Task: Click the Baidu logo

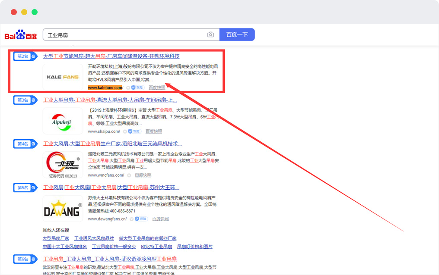Action: pyautogui.click(x=21, y=35)
